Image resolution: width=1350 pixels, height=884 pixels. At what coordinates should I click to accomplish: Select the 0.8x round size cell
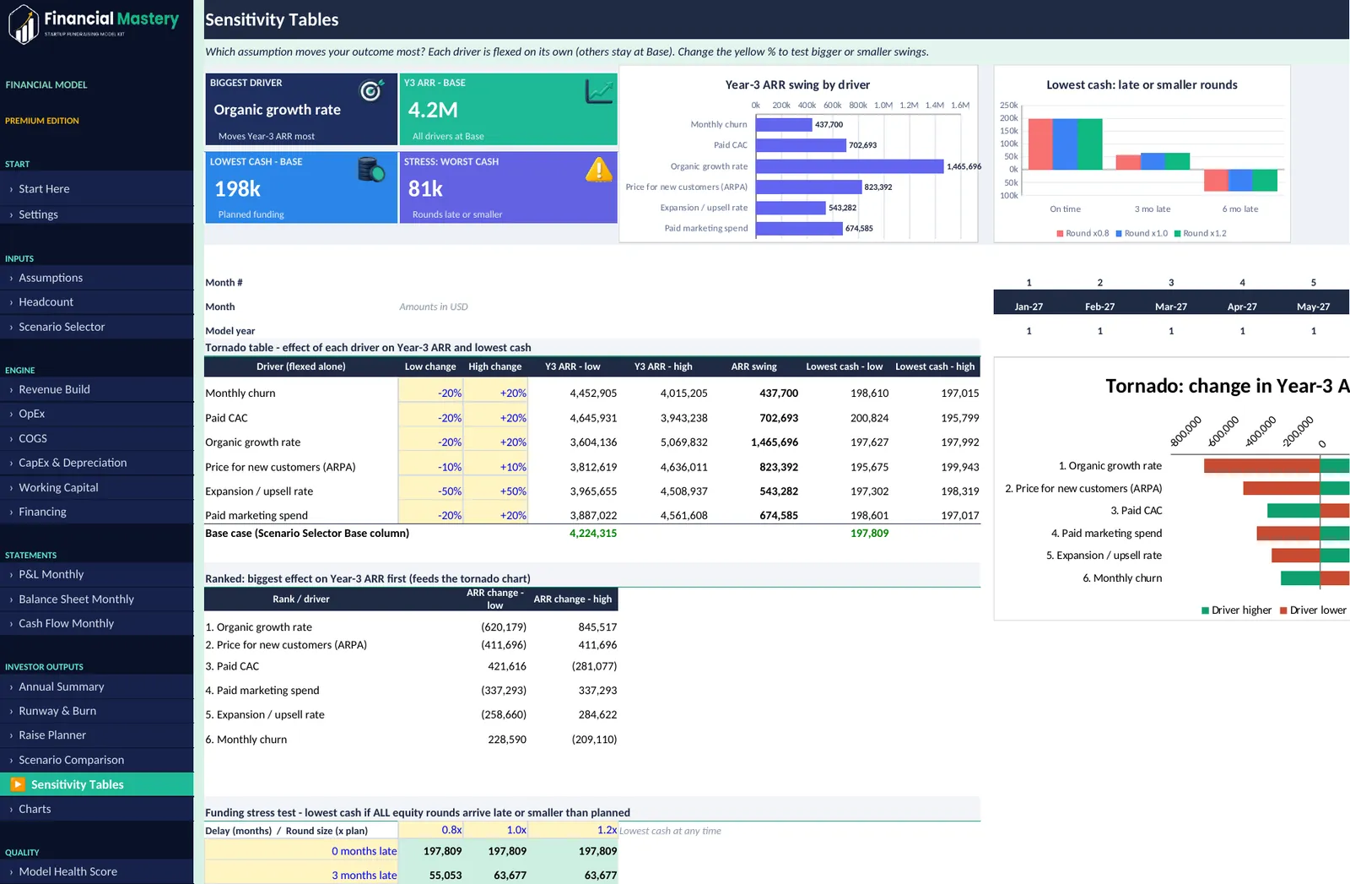[431, 830]
